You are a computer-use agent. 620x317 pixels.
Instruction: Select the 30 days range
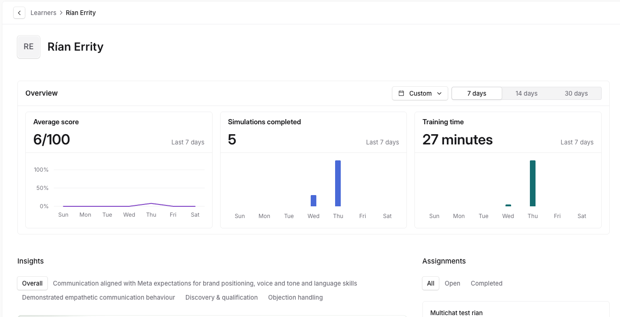576,93
